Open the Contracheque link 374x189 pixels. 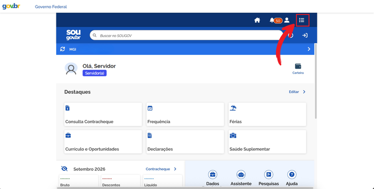157,169
